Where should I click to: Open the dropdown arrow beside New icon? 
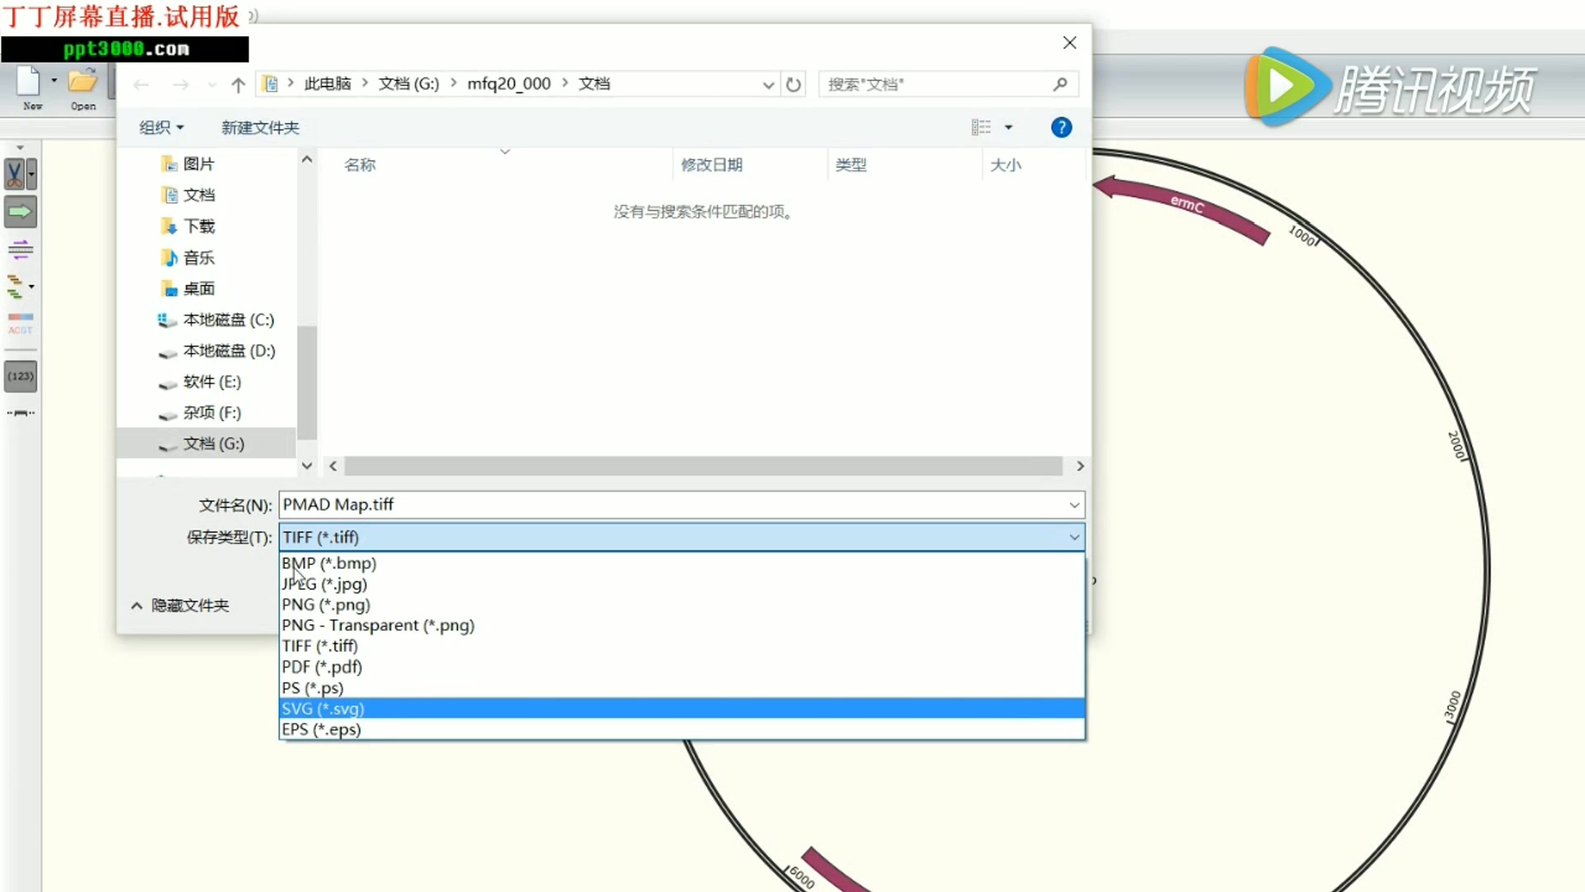(x=54, y=81)
